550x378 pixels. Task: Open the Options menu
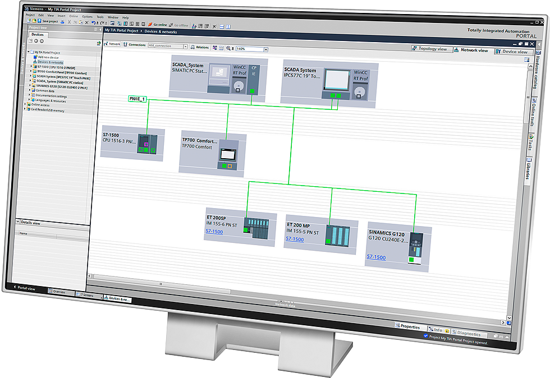pos(87,16)
